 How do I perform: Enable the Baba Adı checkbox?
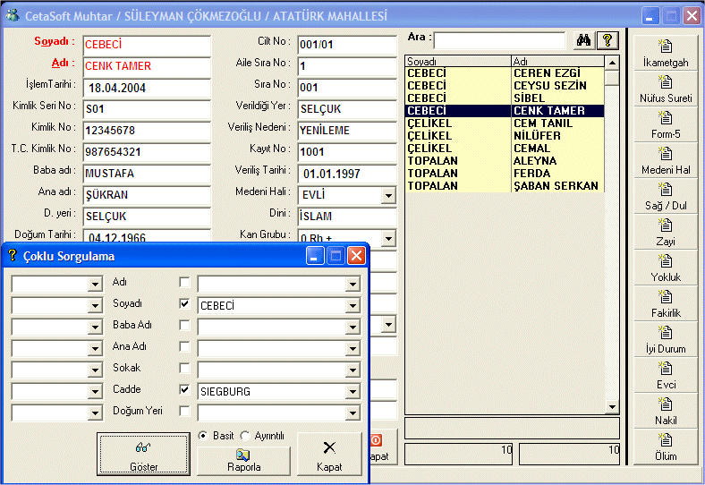(184, 326)
